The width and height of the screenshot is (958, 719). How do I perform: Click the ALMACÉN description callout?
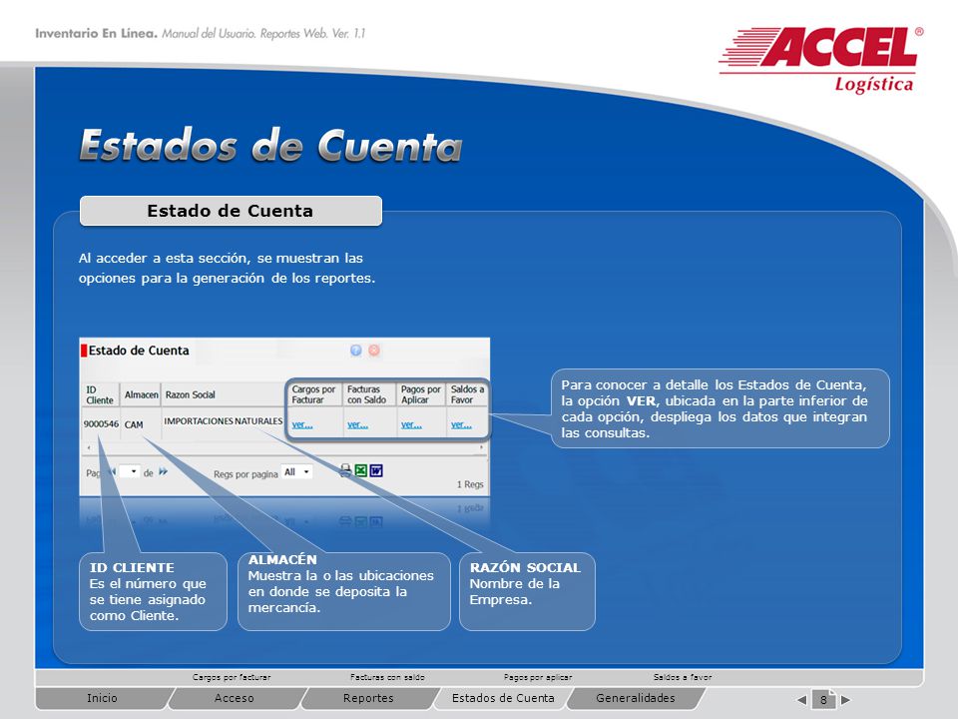(343, 591)
